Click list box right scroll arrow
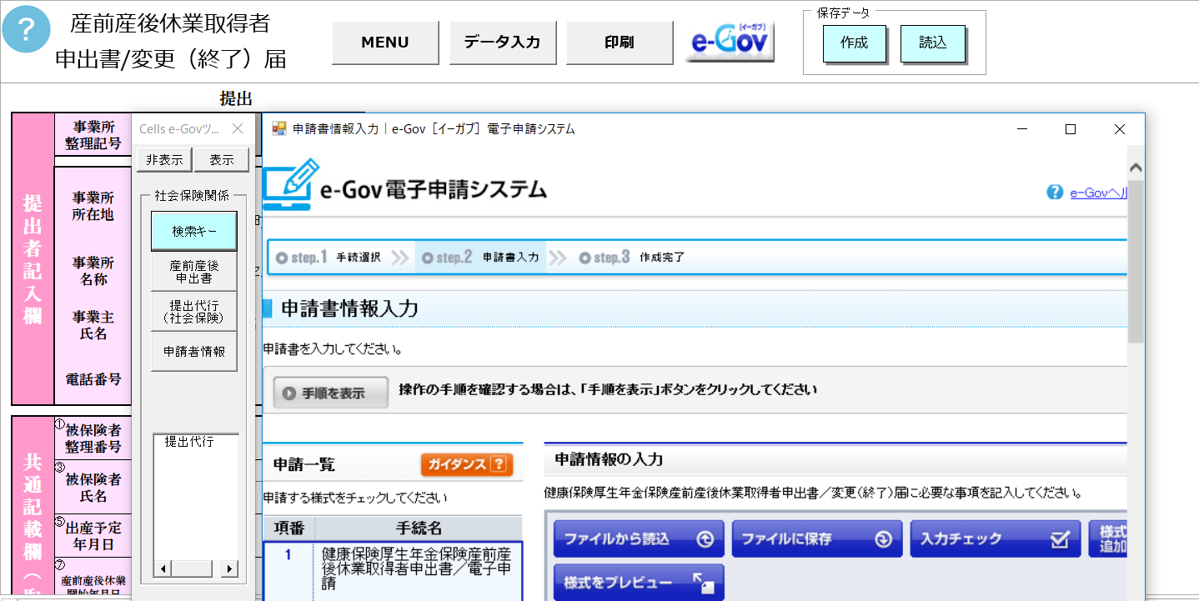 229,569
